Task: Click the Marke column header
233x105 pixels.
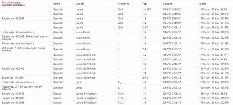Action: coord(56,4)
